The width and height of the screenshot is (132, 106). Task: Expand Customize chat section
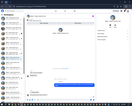113,30
